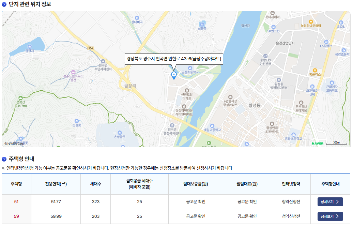353x227 pixels.
Task: Select the S-OIL gas station icon
Action: click(x=341, y=22)
